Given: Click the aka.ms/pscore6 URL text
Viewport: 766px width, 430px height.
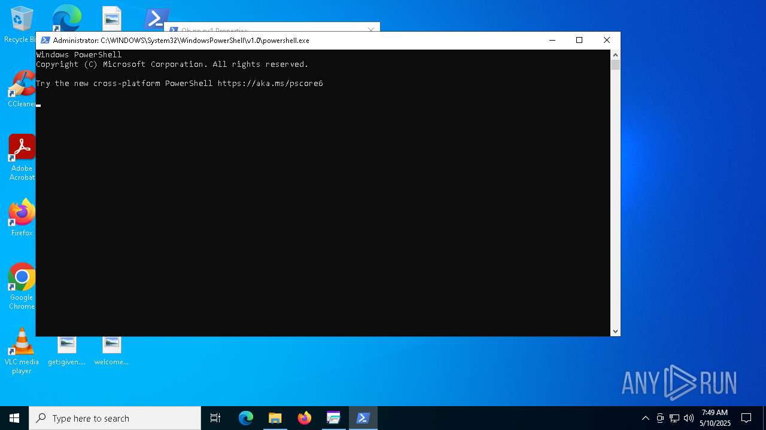Looking at the screenshot, I should click(x=270, y=84).
